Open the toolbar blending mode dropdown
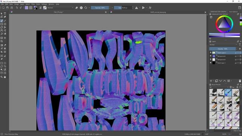This screenshot has width=242, height=136. [x=60, y=8]
